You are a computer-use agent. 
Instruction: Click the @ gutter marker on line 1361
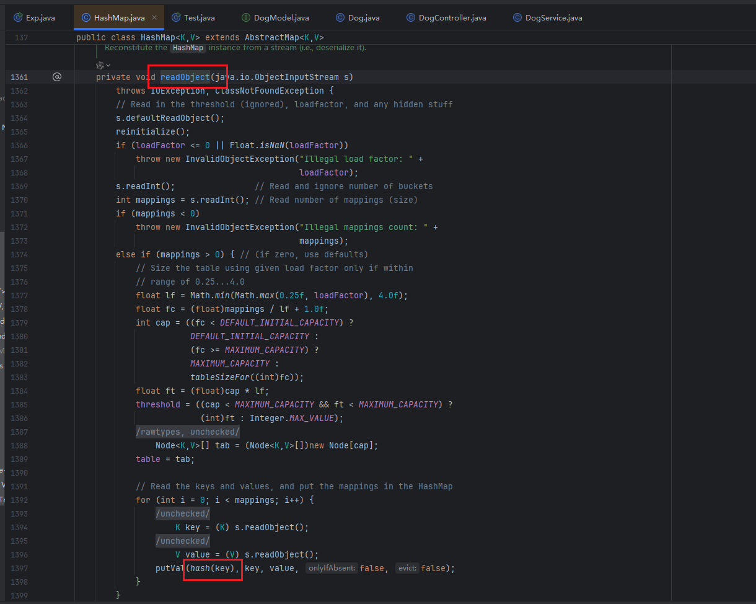pyautogui.click(x=57, y=77)
